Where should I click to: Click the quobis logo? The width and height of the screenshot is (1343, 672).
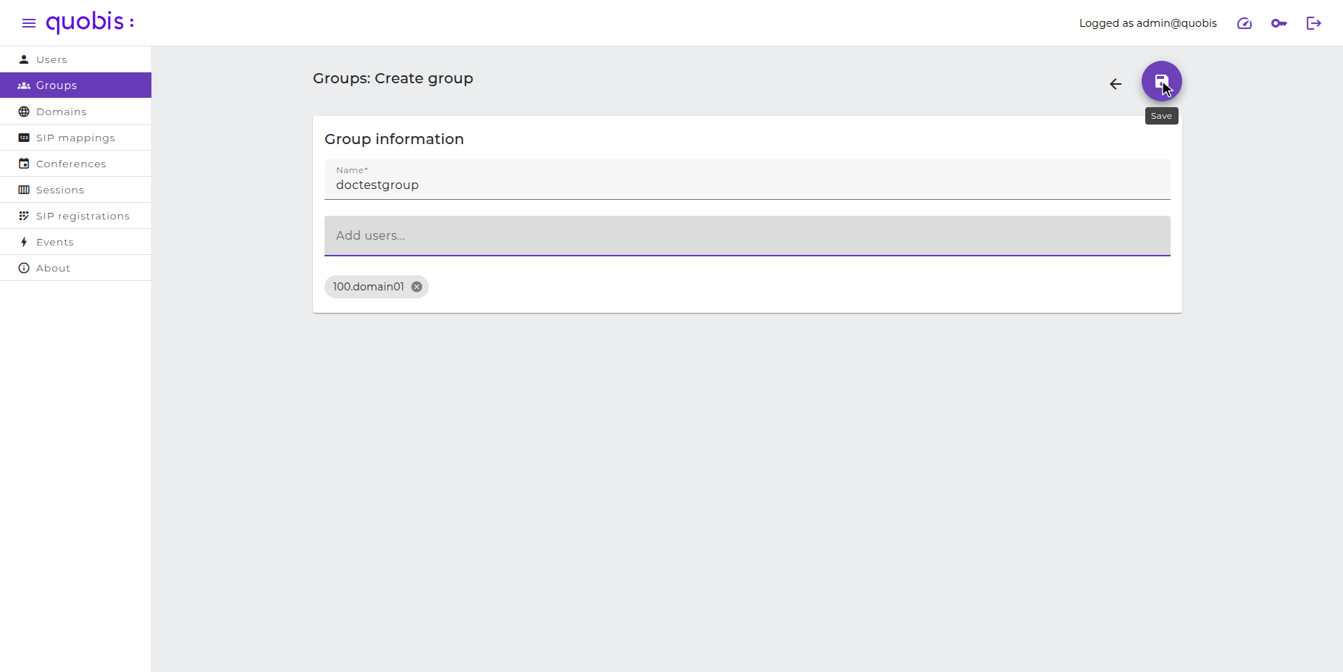click(90, 22)
